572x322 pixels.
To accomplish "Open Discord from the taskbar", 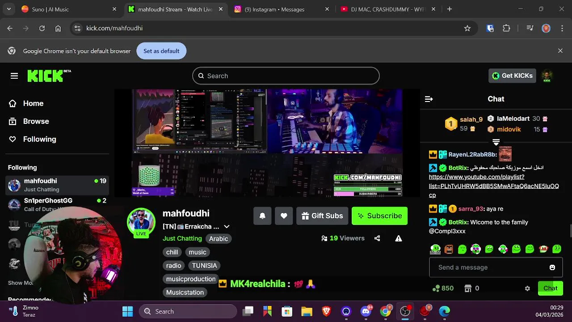I will click(x=366, y=311).
